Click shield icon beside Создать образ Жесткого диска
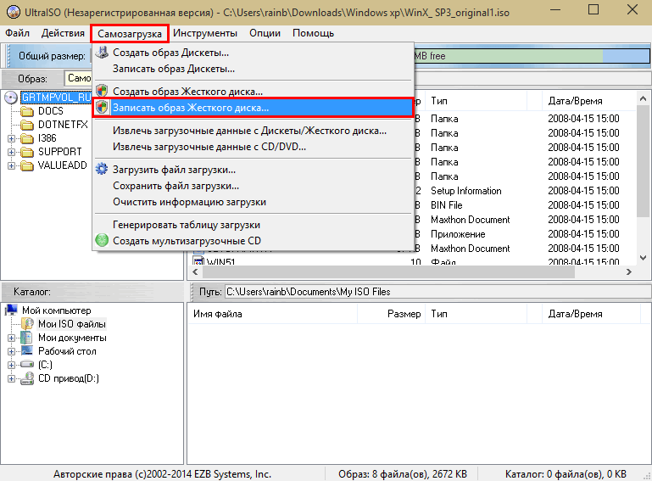652x481 pixels. click(102, 91)
